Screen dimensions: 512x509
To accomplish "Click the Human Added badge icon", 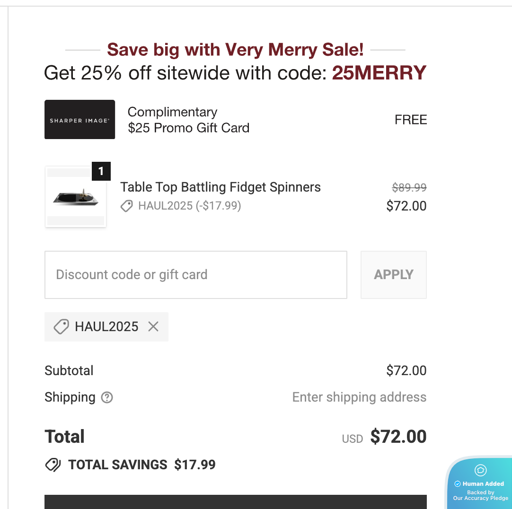I will [x=480, y=470].
